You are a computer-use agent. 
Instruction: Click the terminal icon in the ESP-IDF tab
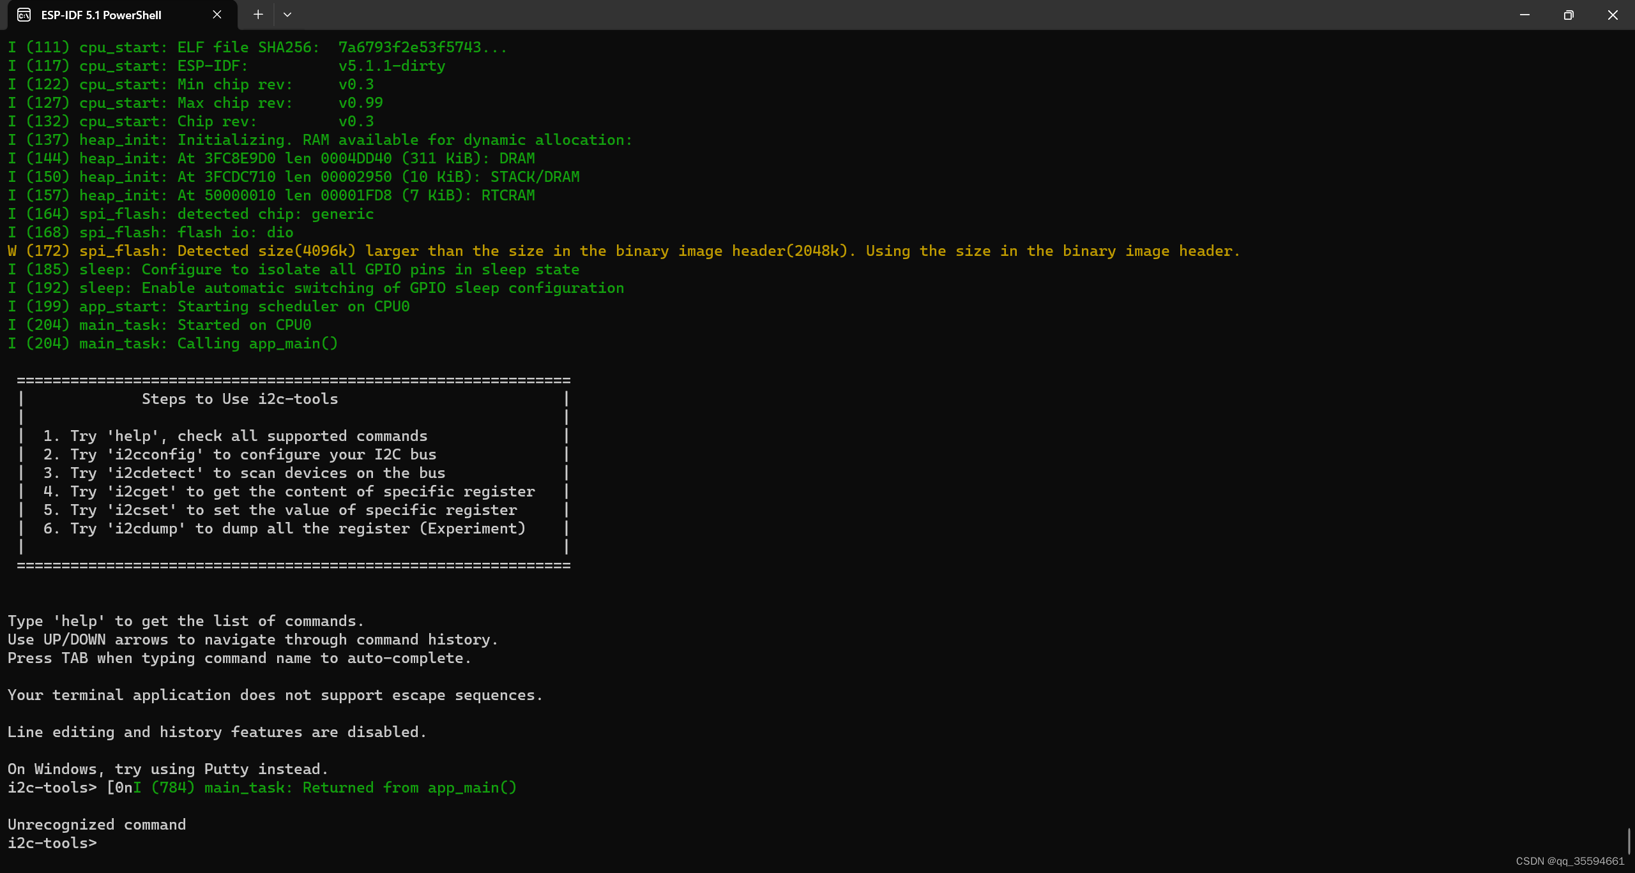click(x=24, y=15)
